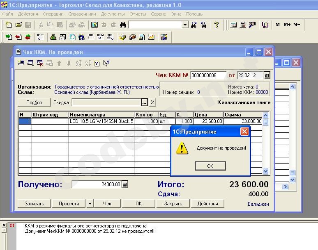
Task: Click scroll-right arrow in background window
Action: (285, 187)
